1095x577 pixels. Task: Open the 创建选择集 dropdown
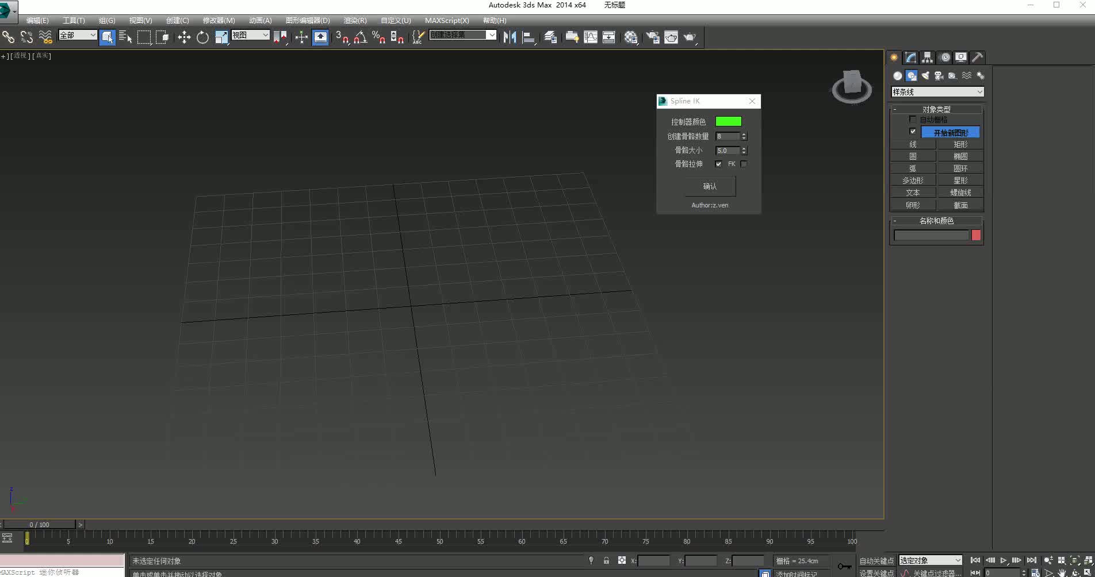[x=463, y=35]
